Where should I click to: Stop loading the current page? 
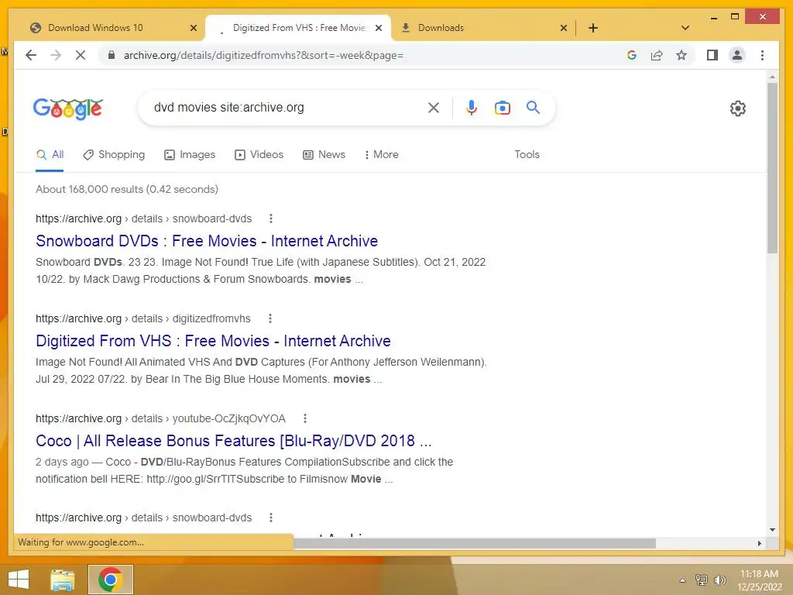coord(81,55)
